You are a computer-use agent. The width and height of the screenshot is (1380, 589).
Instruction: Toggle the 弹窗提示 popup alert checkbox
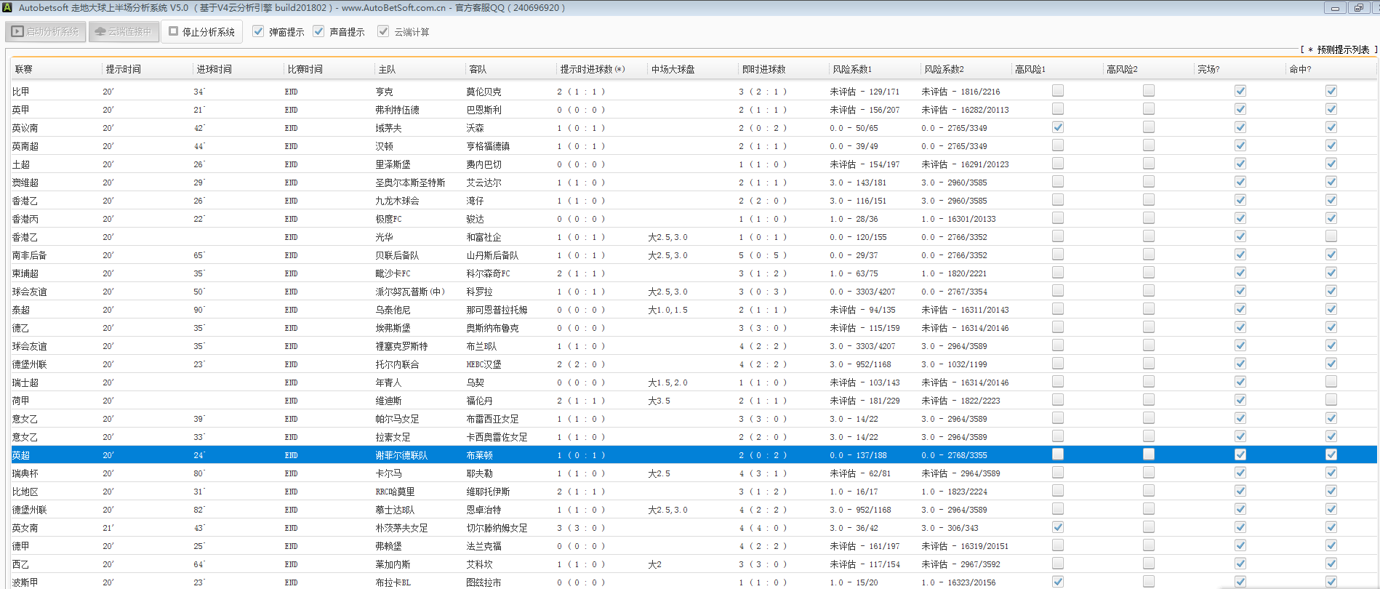click(258, 31)
